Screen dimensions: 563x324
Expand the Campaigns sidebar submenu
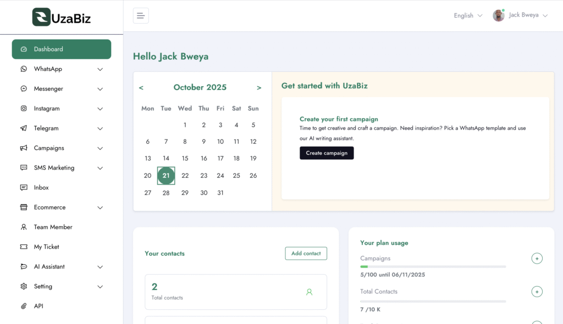[x=100, y=148]
